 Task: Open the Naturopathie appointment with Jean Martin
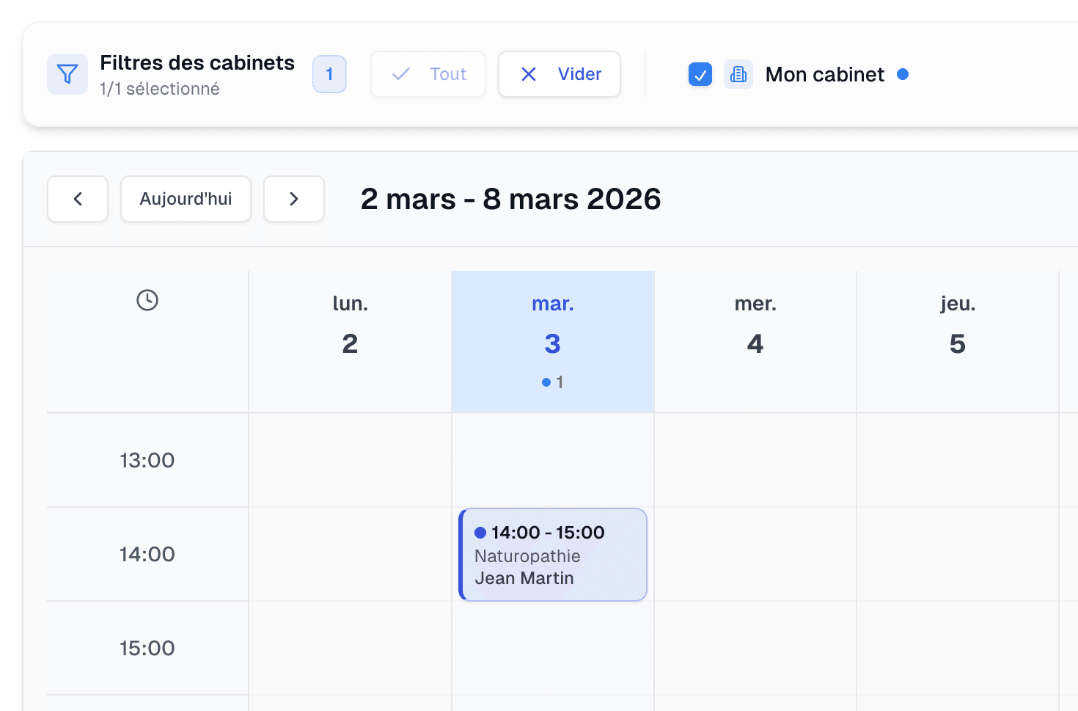pos(552,555)
